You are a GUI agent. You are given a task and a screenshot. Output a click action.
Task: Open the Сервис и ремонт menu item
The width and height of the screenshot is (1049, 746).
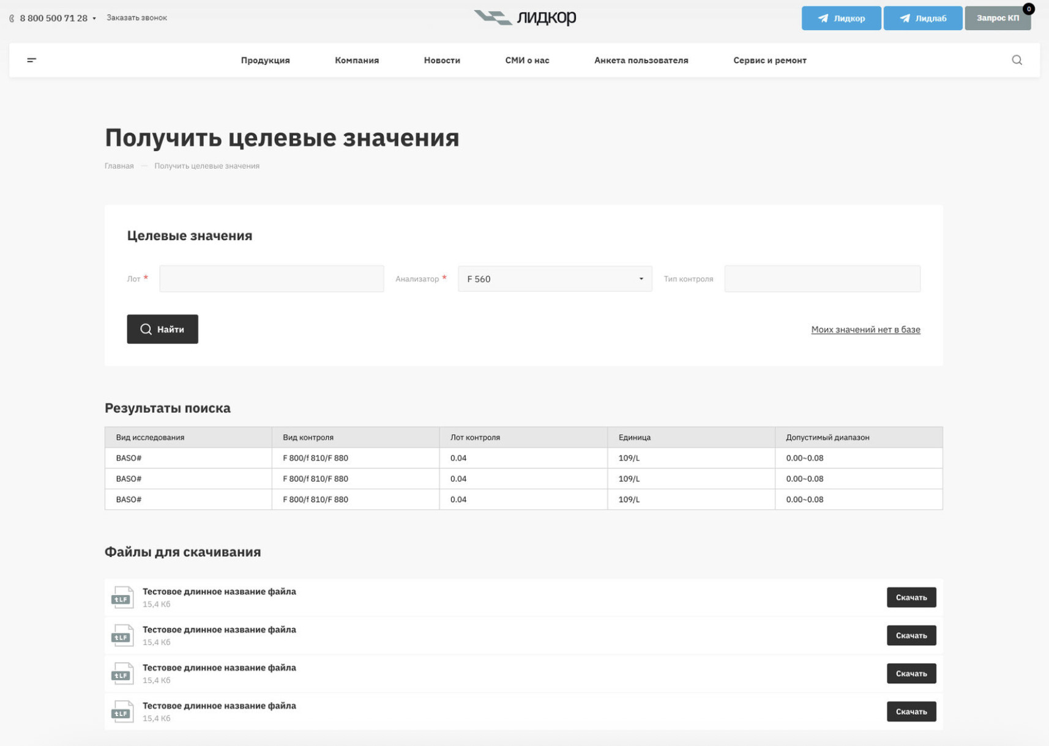click(x=769, y=60)
